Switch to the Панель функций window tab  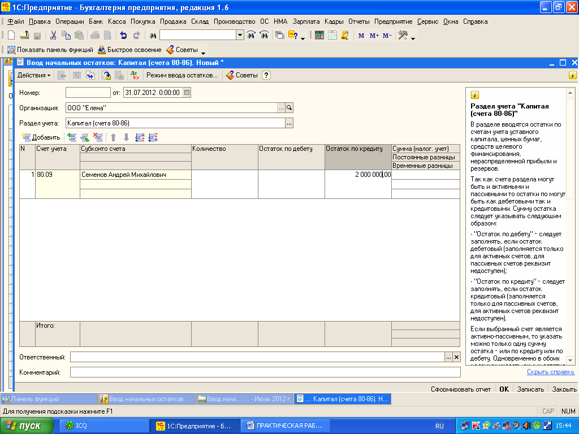point(50,399)
